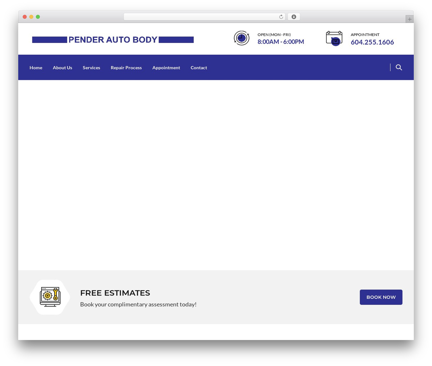
Task: Go to Home menu item
Action: tap(36, 68)
